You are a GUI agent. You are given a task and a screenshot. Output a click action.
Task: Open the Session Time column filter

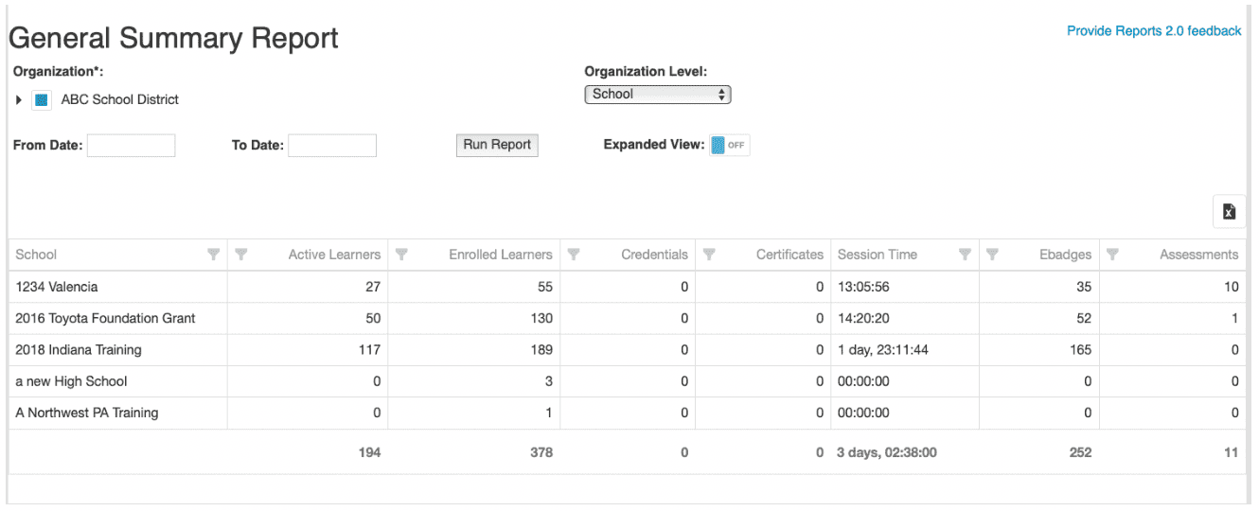(965, 255)
